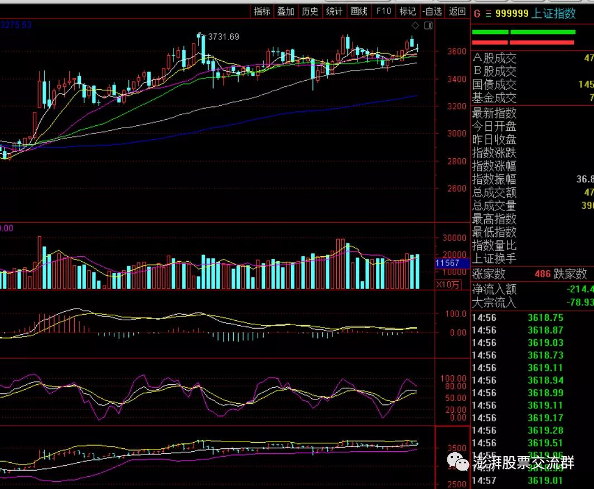Remove from watchlist via -自选
Image resolution: width=594 pixels, height=489 pixels.
432,11
